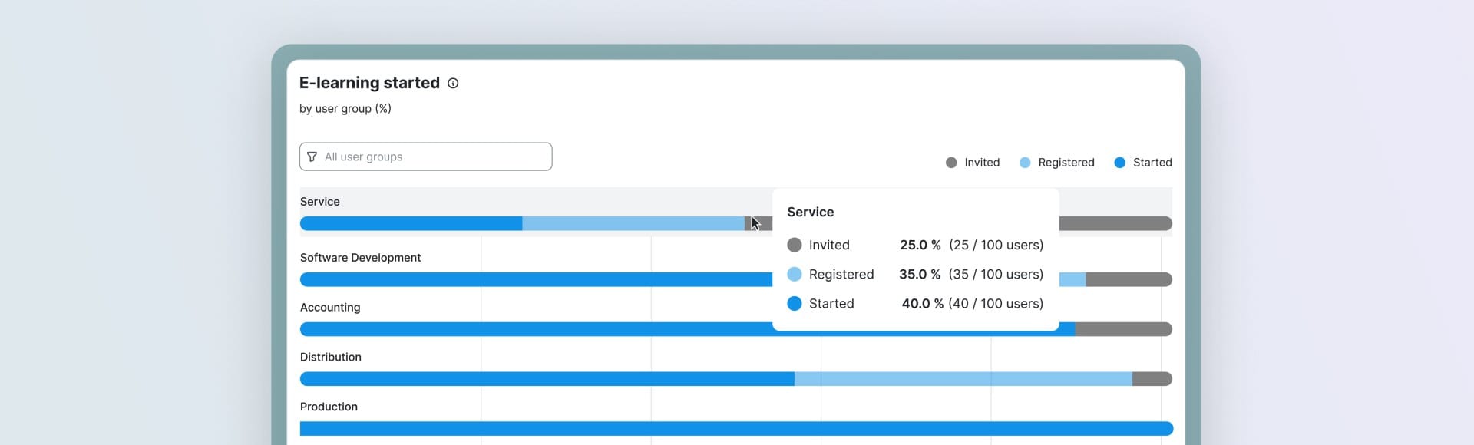Image resolution: width=1474 pixels, height=445 pixels.
Task: Click the Registered dot in the Service tooltip
Action: [795, 274]
